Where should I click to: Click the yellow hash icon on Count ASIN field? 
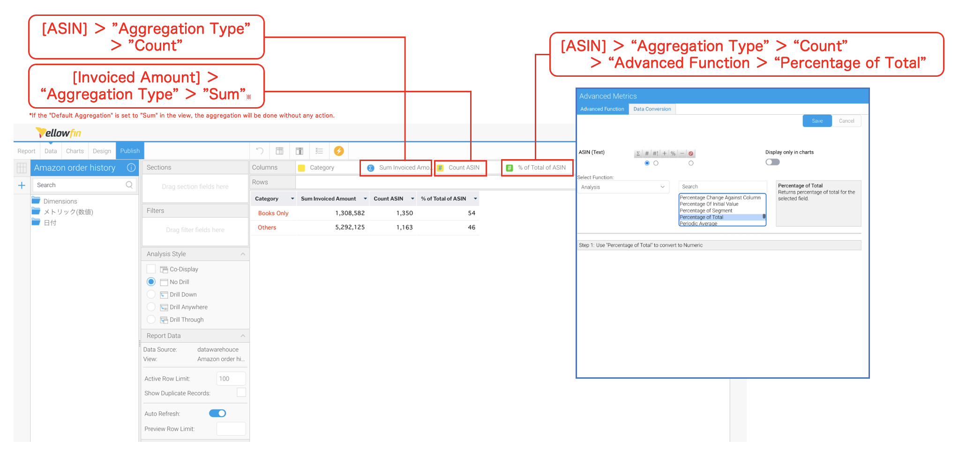coord(440,168)
